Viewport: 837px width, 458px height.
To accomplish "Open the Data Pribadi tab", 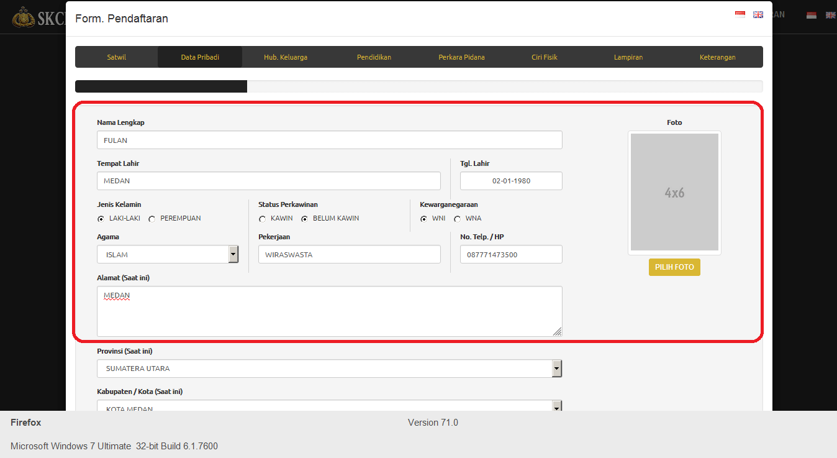I will (x=200, y=57).
